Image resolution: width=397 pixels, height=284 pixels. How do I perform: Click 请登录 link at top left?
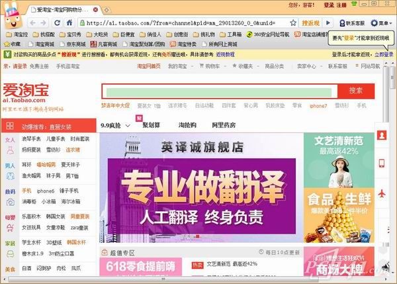pos(20,66)
